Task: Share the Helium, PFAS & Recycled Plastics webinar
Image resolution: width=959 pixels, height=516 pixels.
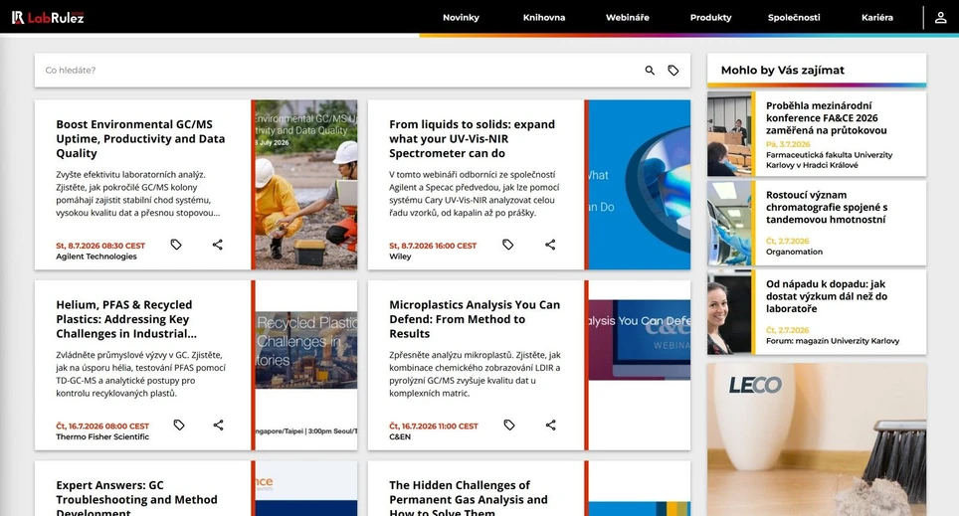Action: [x=218, y=425]
